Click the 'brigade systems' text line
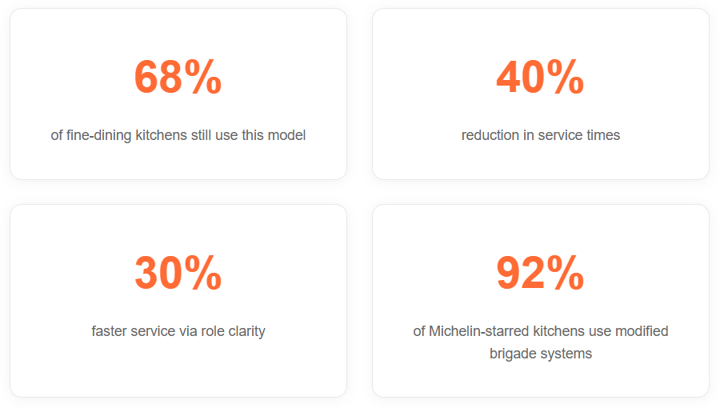 (x=541, y=354)
